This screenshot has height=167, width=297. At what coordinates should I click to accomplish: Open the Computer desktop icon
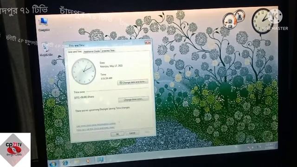[44, 24]
